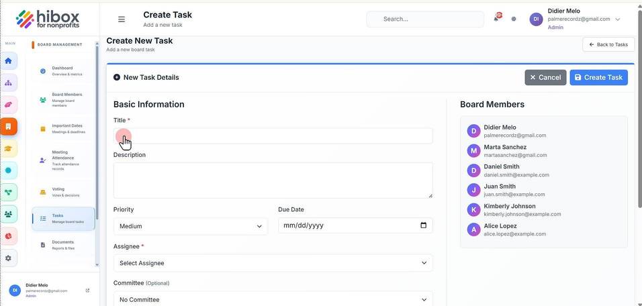642x306 pixels.
Task: Click the DI avatar in header
Action: click(x=536, y=19)
